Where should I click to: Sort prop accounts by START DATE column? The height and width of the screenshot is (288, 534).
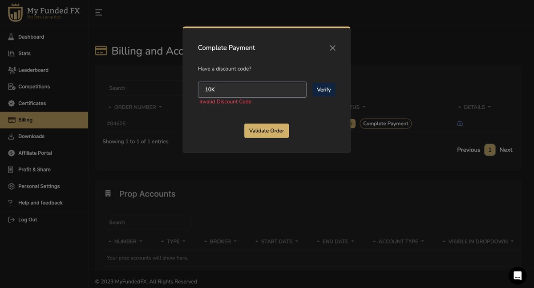coord(276,241)
